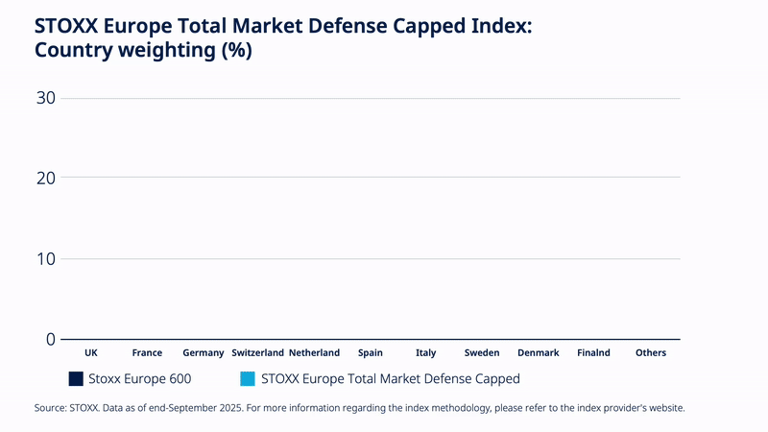Click the France country label

click(147, 353)
